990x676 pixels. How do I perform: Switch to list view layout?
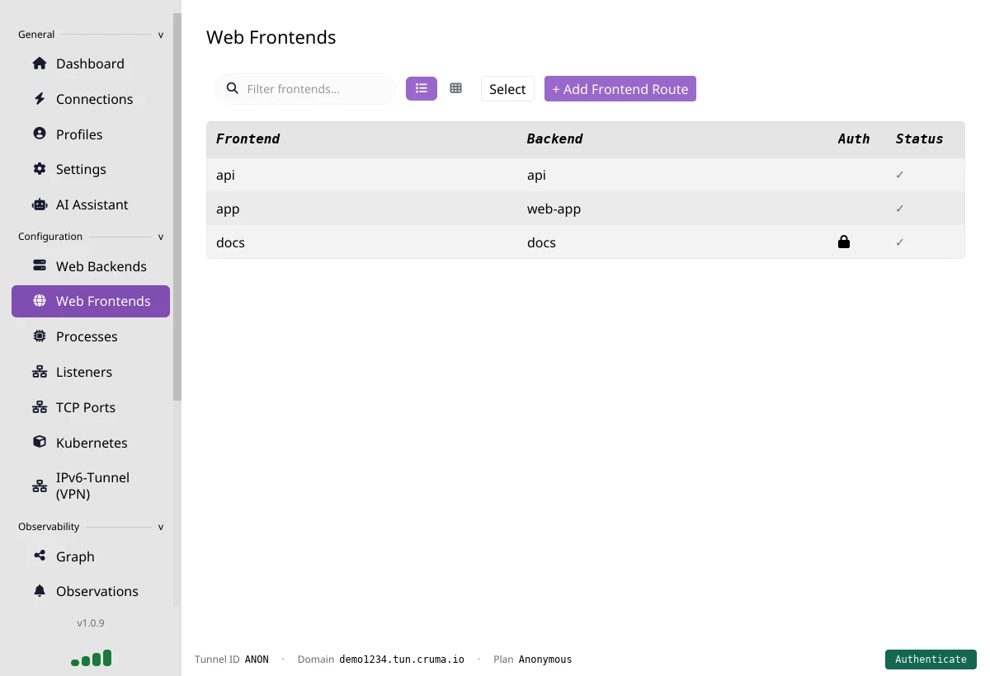coord(422,88)
